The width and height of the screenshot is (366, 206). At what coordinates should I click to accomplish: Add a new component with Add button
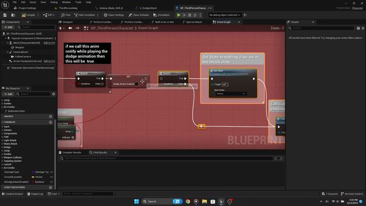pyautogui.click(x=9, y=27)
